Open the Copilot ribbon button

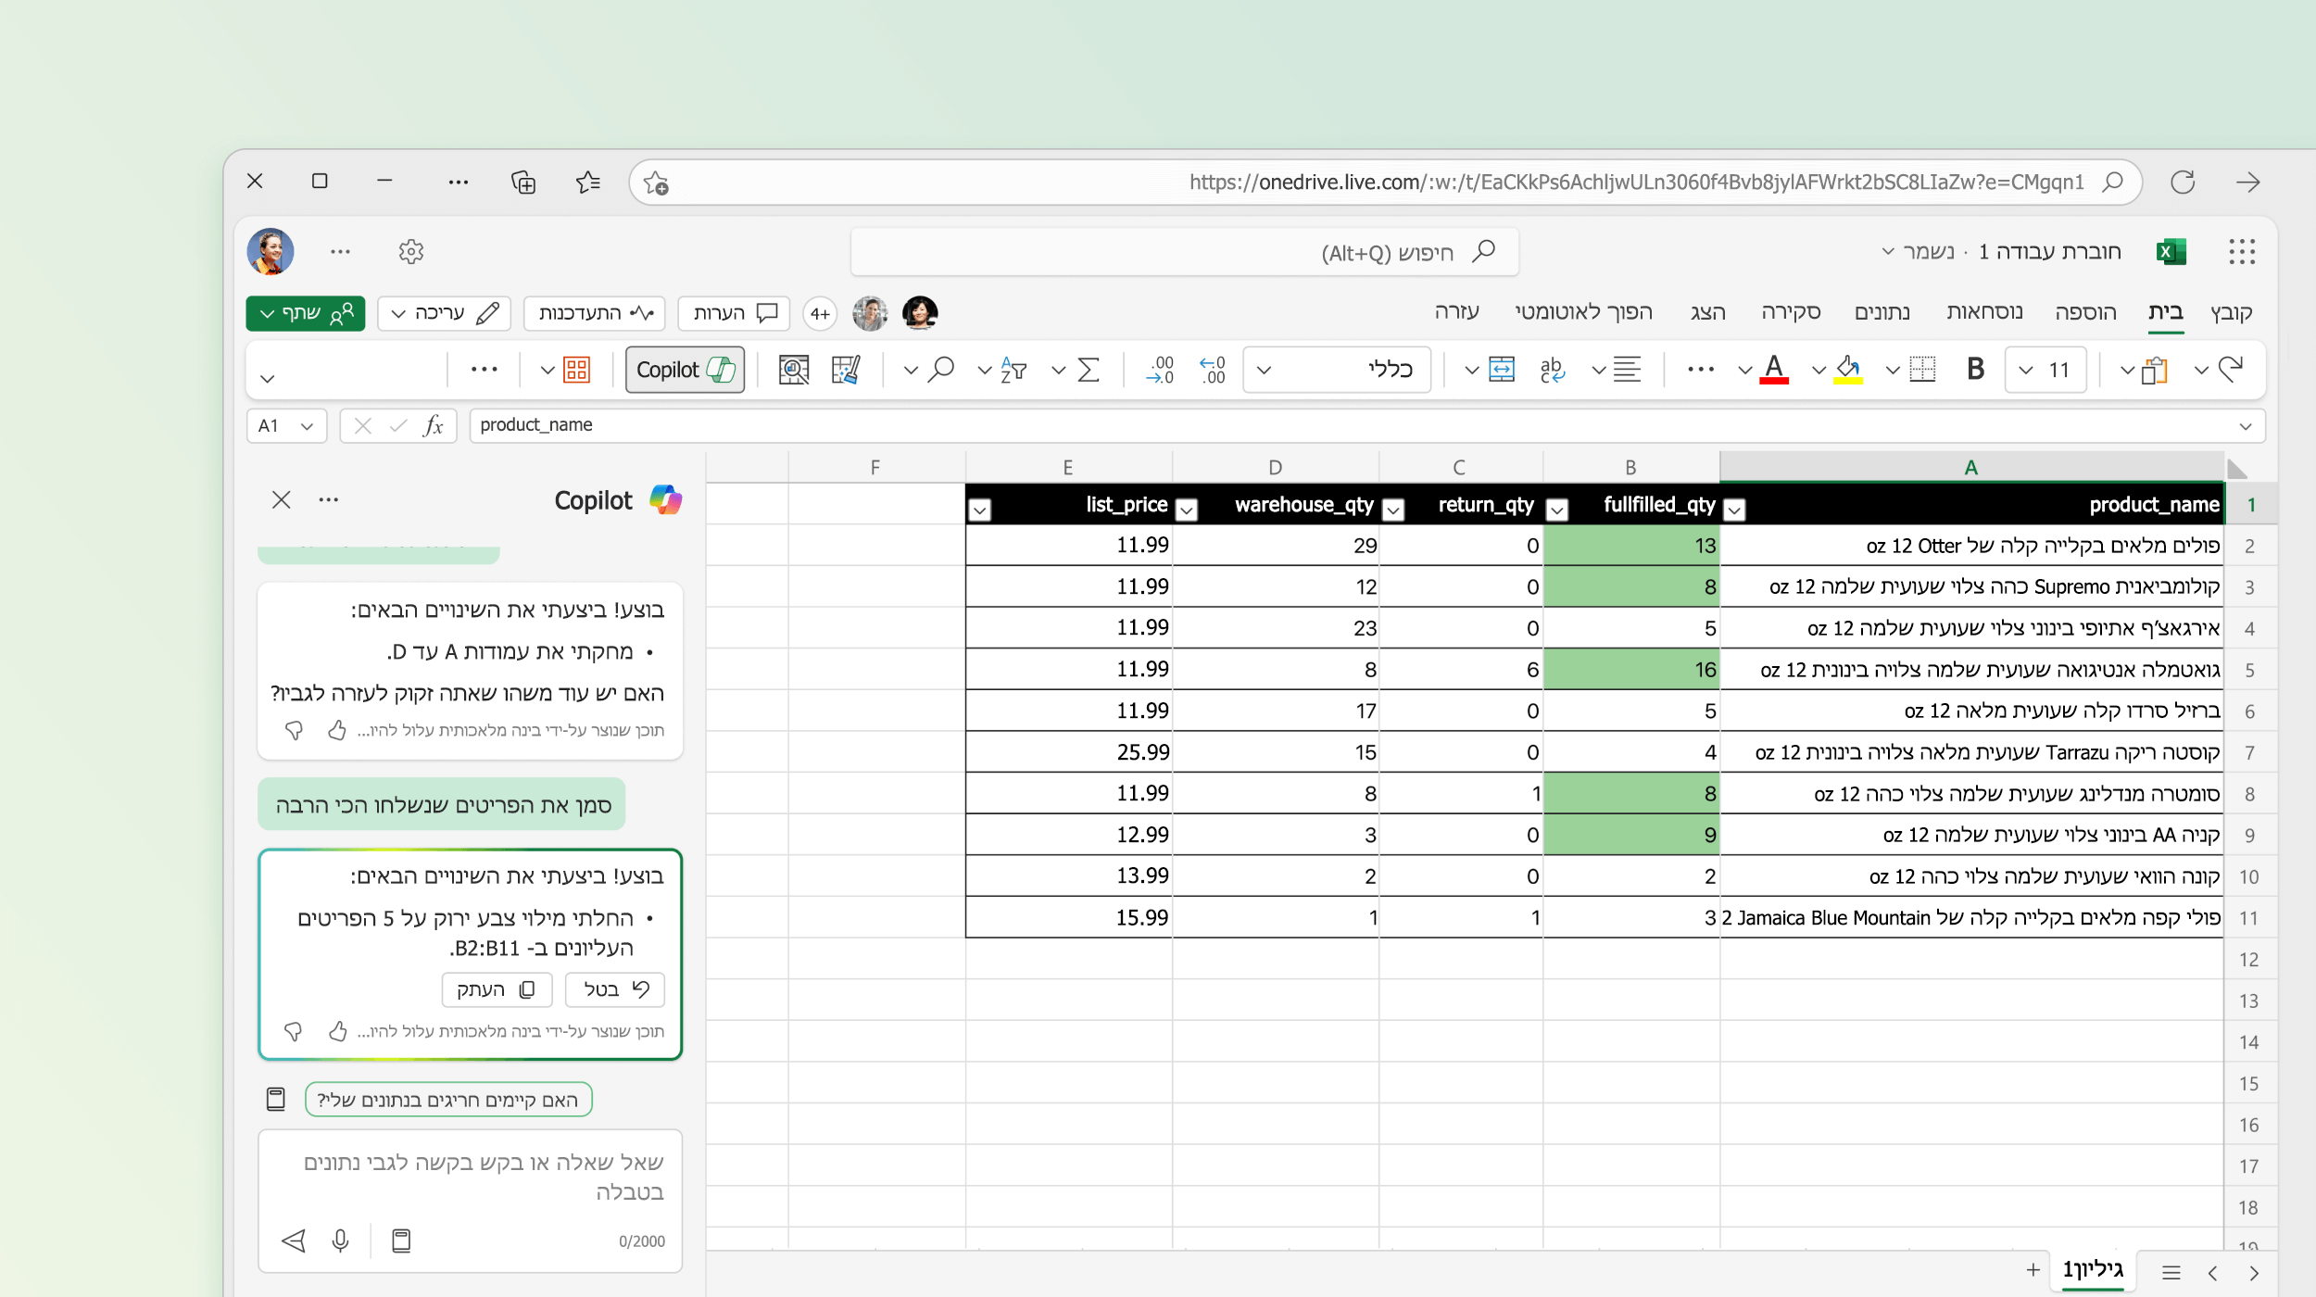pyautogui.click(x=685, y=370)
